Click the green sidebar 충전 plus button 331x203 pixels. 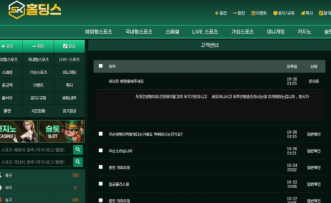(11, 46)
